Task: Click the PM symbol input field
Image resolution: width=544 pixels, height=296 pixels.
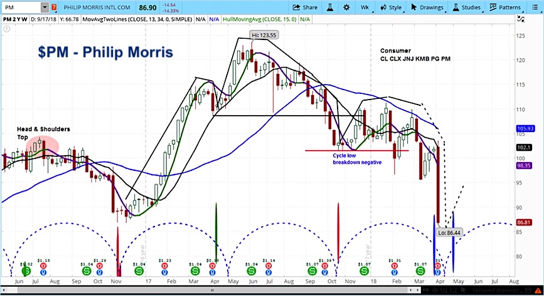Action: [21, 8]
